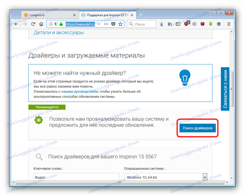Open the red blocked-circle extension icon
This screenshot has height=196, width=245.
202,24
